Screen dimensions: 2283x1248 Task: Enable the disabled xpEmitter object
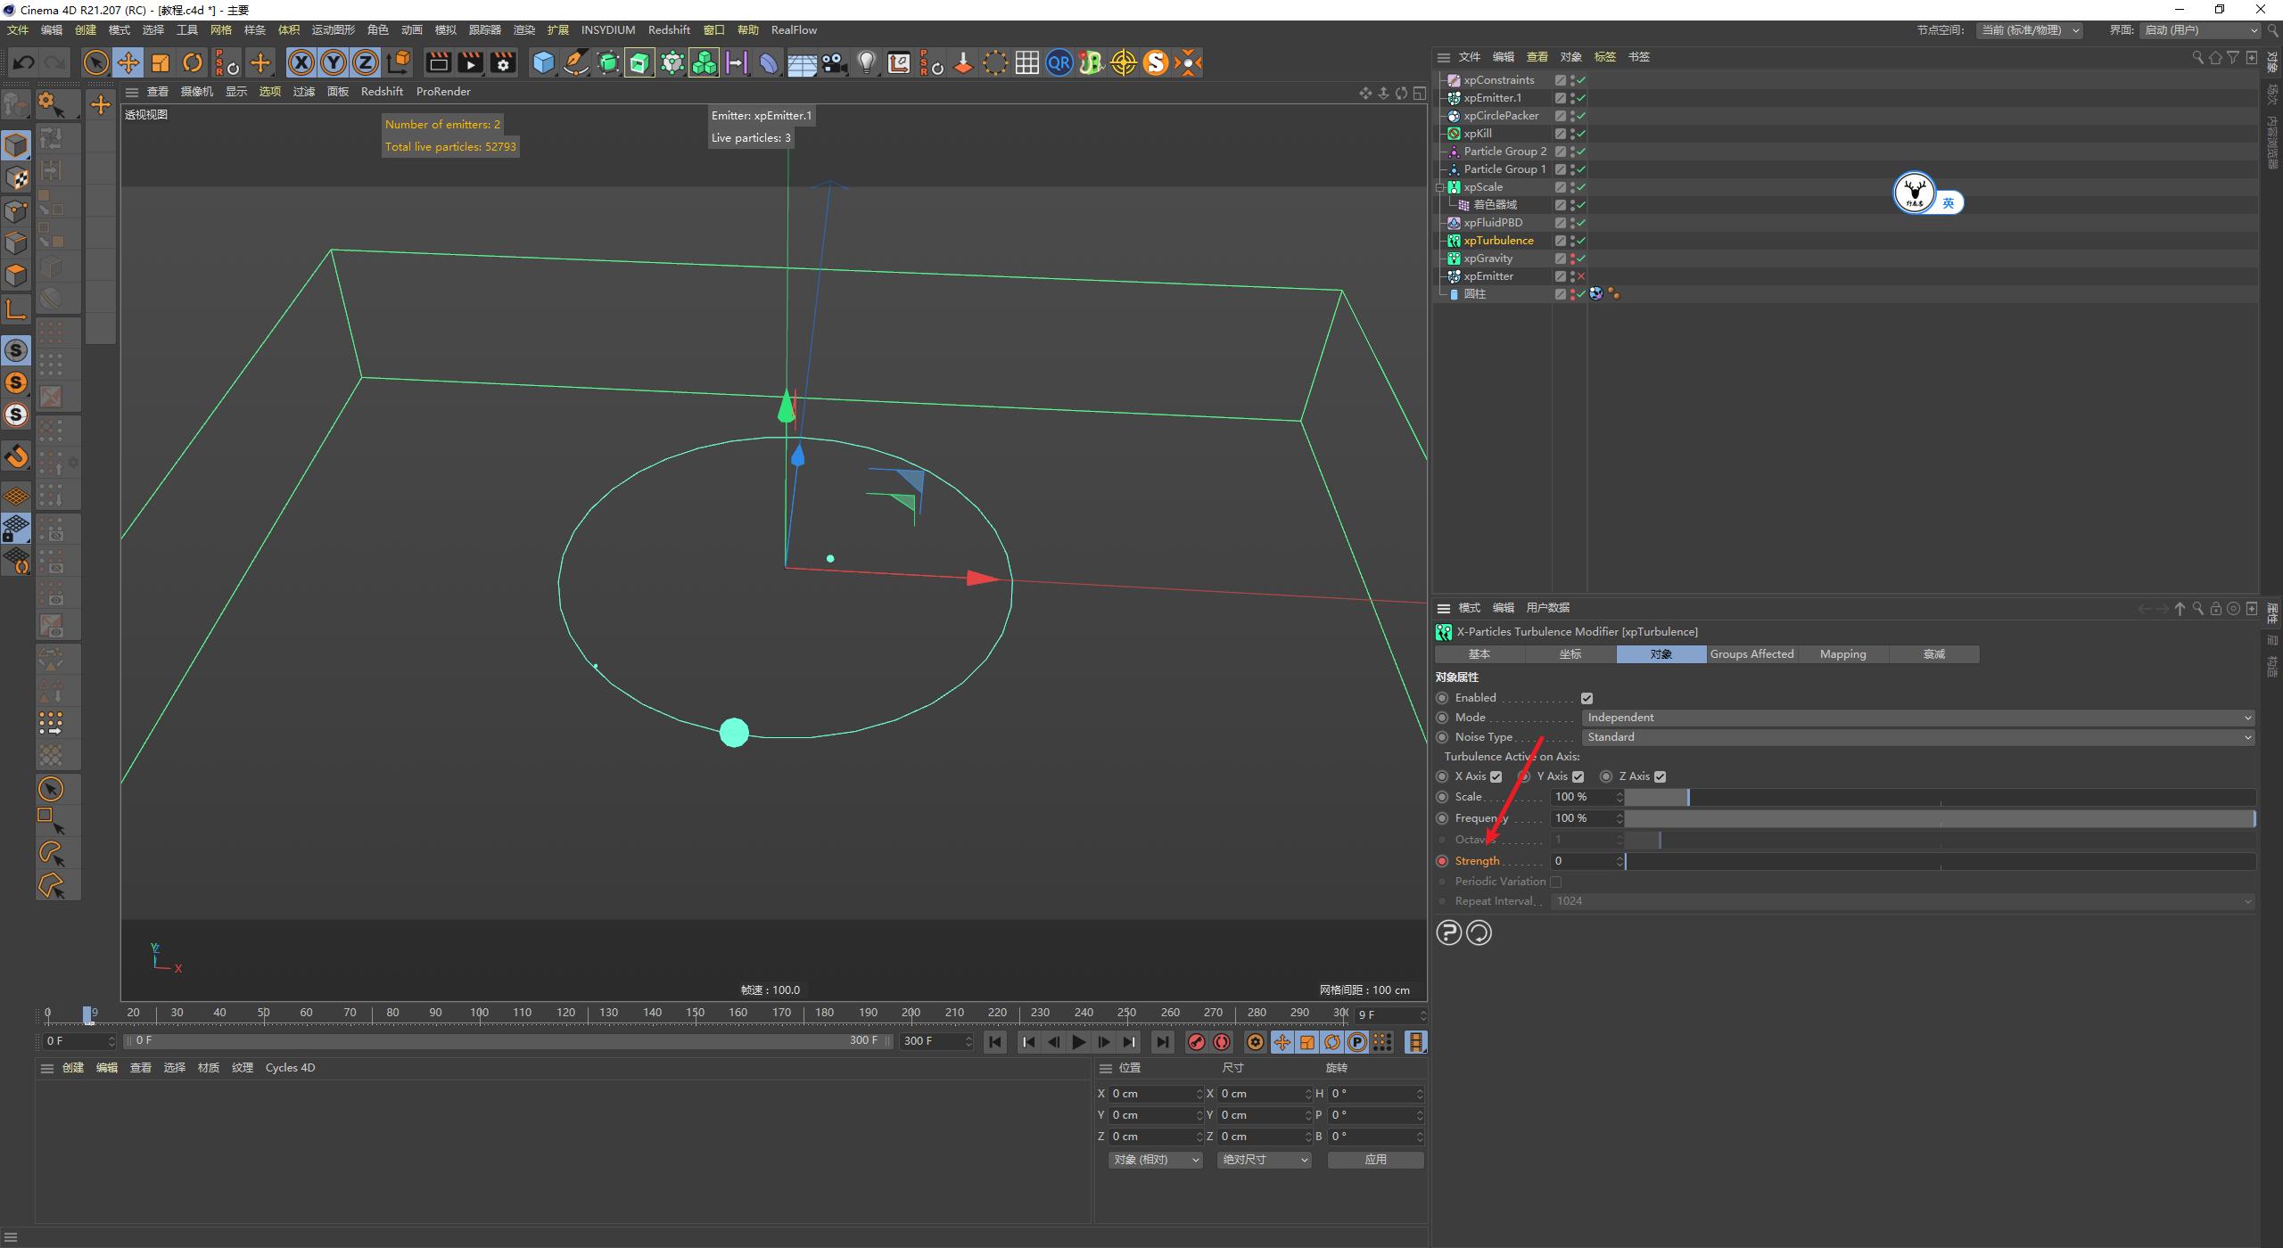click(x=1579, y=276)
